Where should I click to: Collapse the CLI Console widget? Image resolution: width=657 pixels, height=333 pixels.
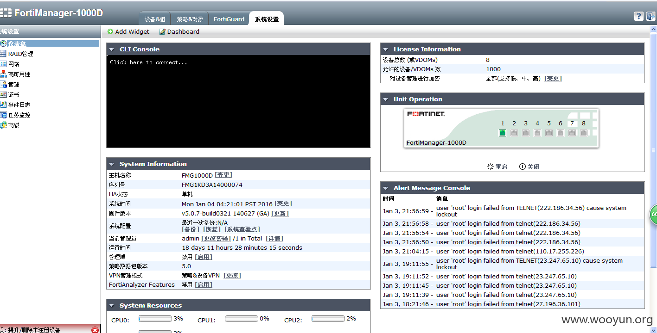112,49
